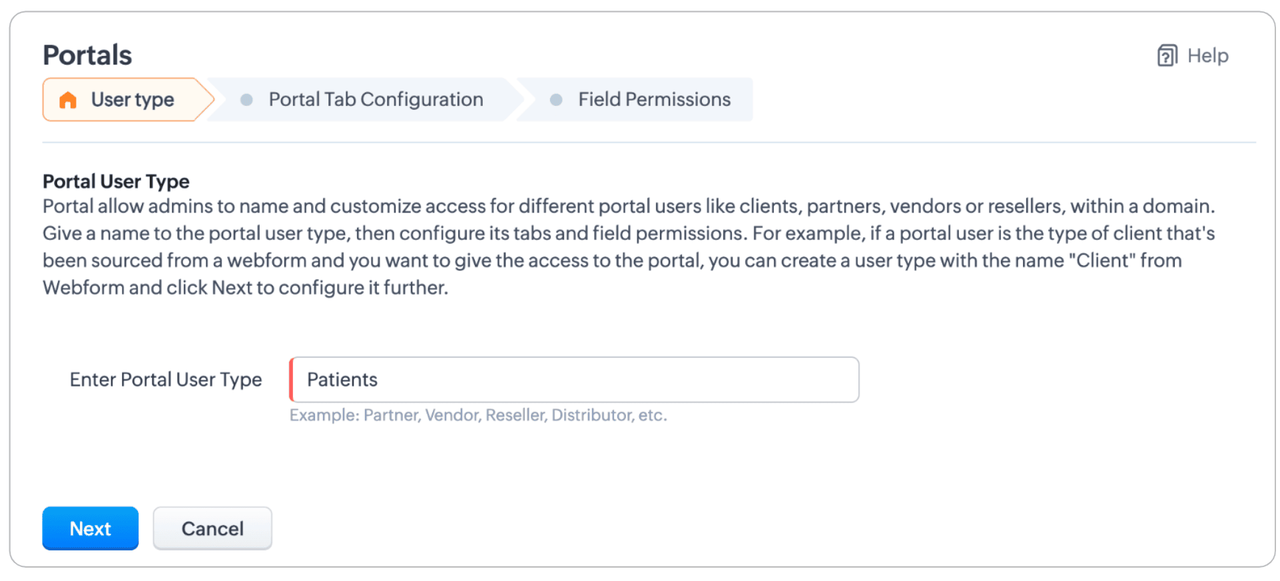The height and width of the screenshot is (581, 1280).
Task: Open the Help link text
Action: tap(1207, 56)
